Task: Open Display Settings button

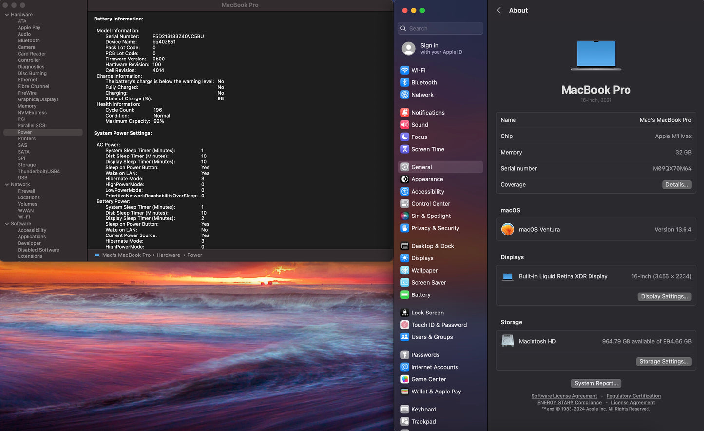Action: point(664,296)
